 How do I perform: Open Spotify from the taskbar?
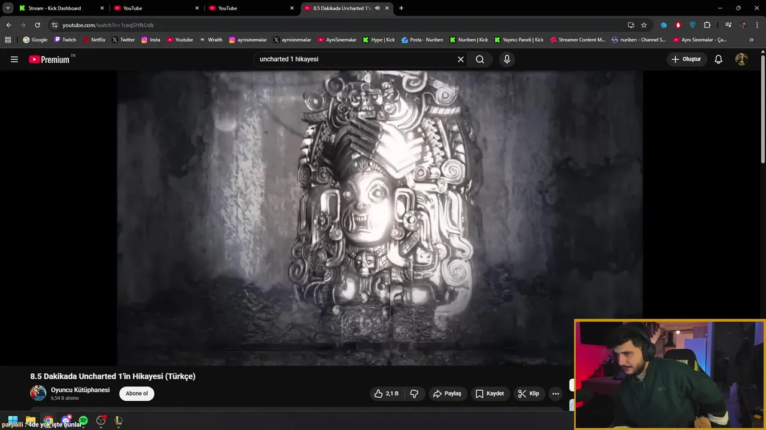pos(83,420)
